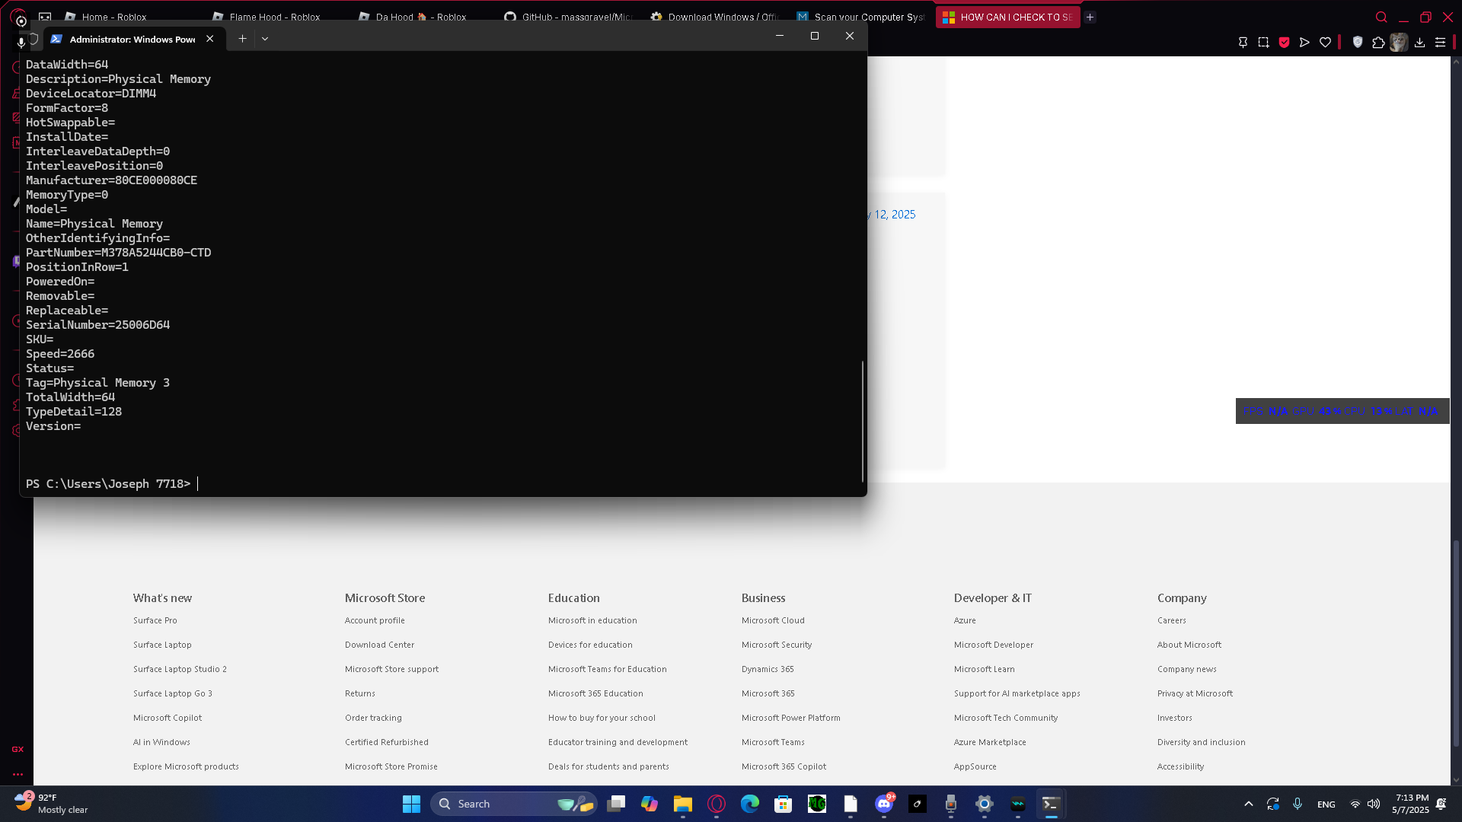Click the Opera snapshot capture icon

(x=1263, y=43)
